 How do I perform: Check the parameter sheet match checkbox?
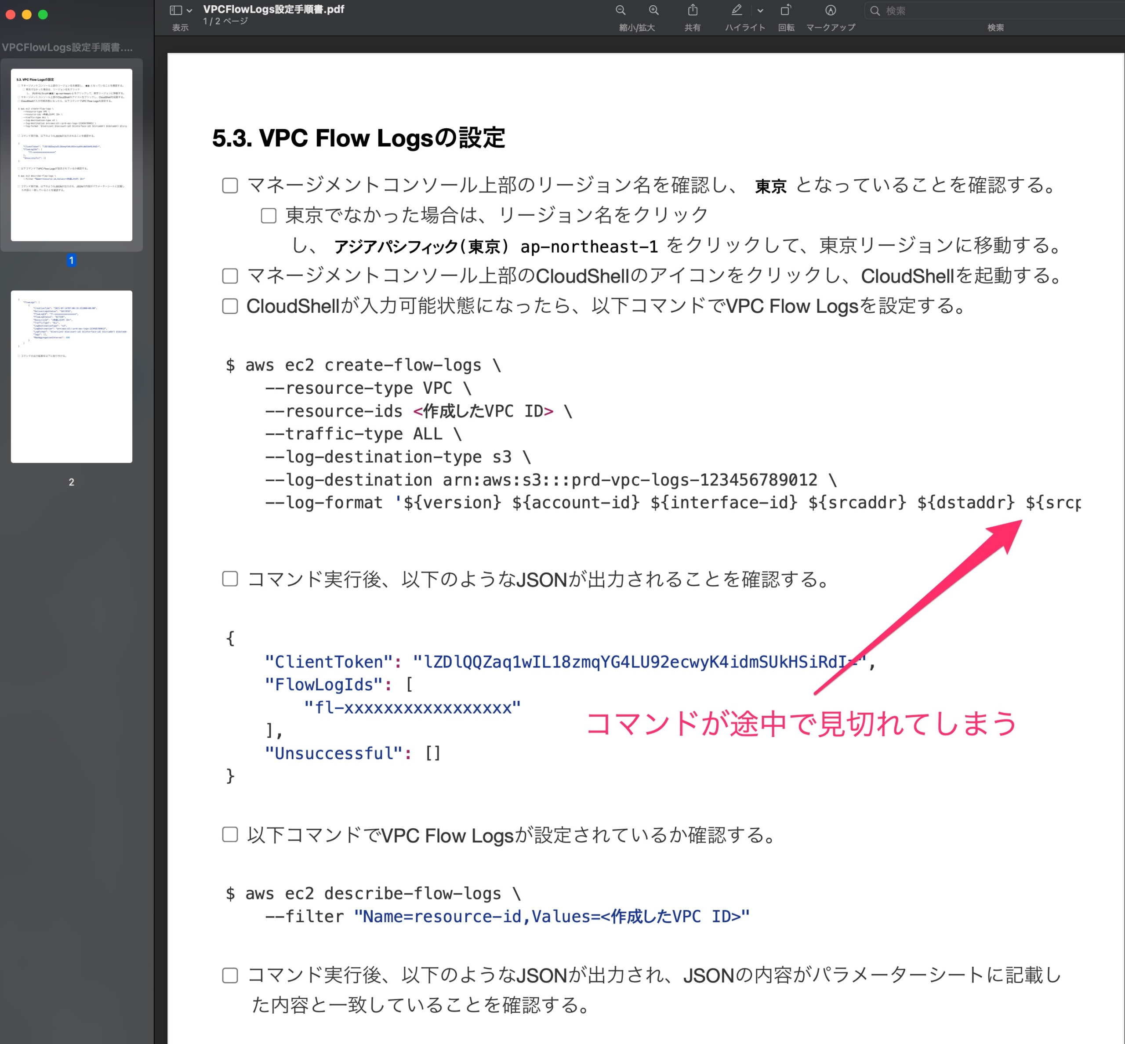tap(230, 975)
